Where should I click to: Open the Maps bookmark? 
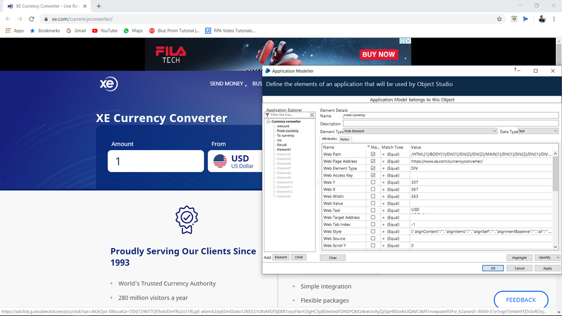point(133,31)
